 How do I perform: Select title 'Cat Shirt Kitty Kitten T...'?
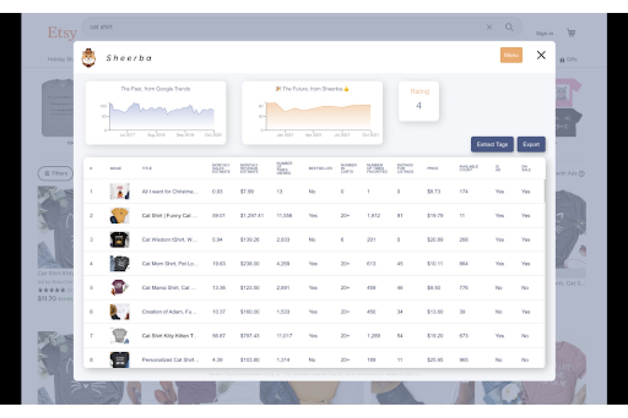170,336
